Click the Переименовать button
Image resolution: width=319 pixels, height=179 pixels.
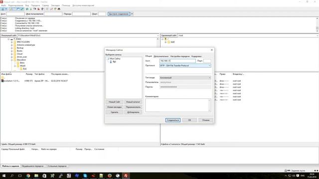tap(133, 107)
